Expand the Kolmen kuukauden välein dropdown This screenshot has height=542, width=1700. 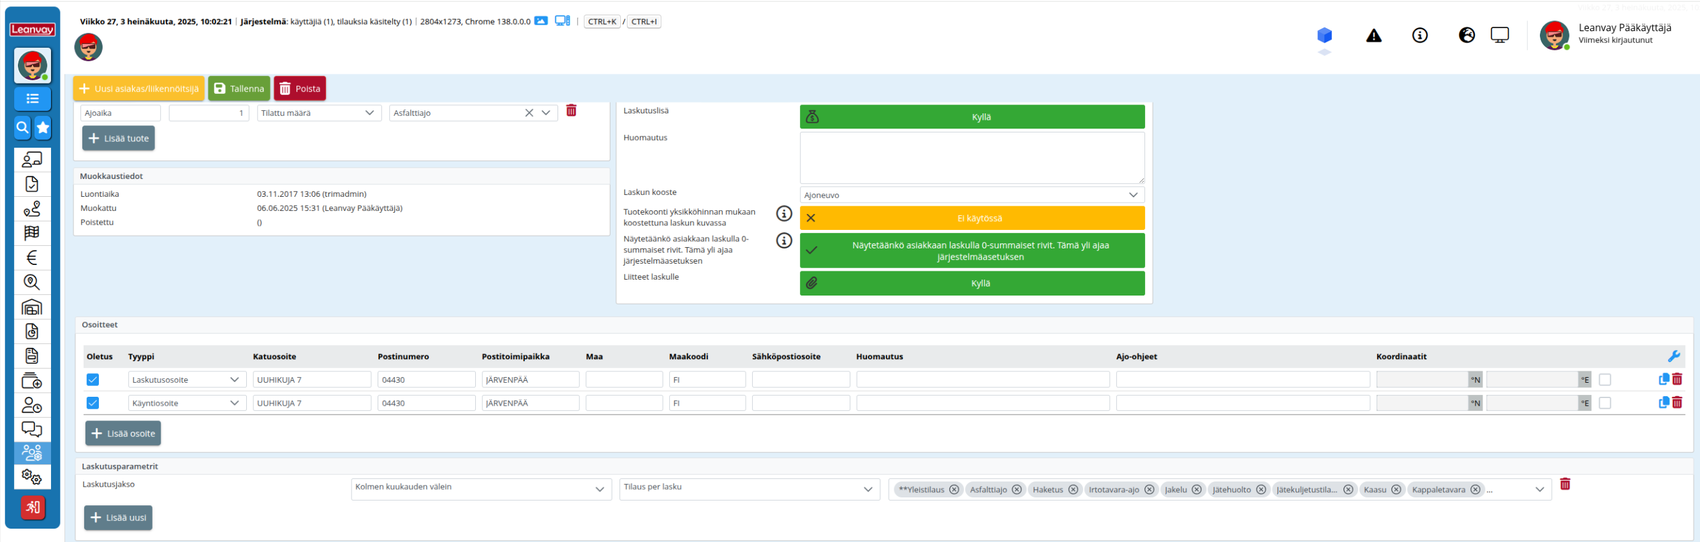pos(480,489)
